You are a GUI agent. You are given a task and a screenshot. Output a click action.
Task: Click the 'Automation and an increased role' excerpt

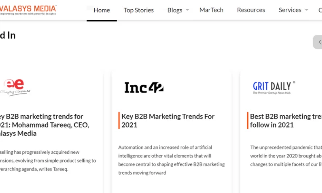pyautogui.click(x=171, y=160)
